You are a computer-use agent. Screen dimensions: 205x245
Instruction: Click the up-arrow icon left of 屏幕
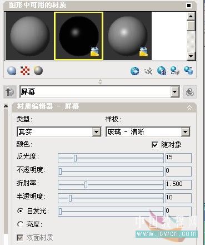click(x=10, y=92)
